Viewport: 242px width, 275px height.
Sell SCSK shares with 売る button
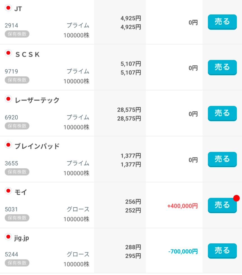pyautogui.click(x=222, y=68)
